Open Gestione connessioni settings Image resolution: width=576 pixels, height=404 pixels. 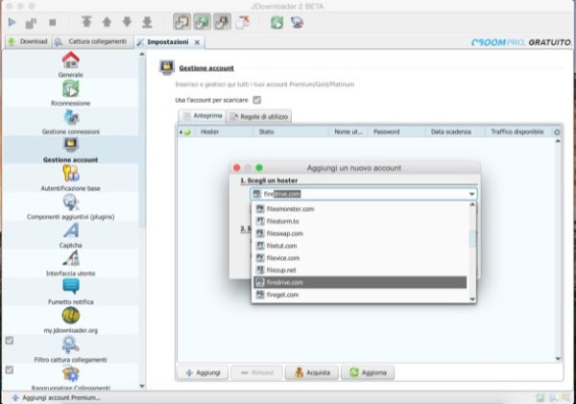[x=70, y=118]
